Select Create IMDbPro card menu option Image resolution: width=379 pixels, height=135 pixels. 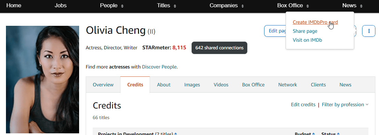[315, 22]
